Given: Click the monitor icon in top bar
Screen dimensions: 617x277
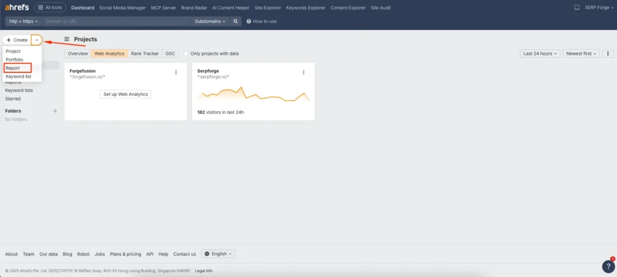Looking at the screenshot, I should pos(577,8).
